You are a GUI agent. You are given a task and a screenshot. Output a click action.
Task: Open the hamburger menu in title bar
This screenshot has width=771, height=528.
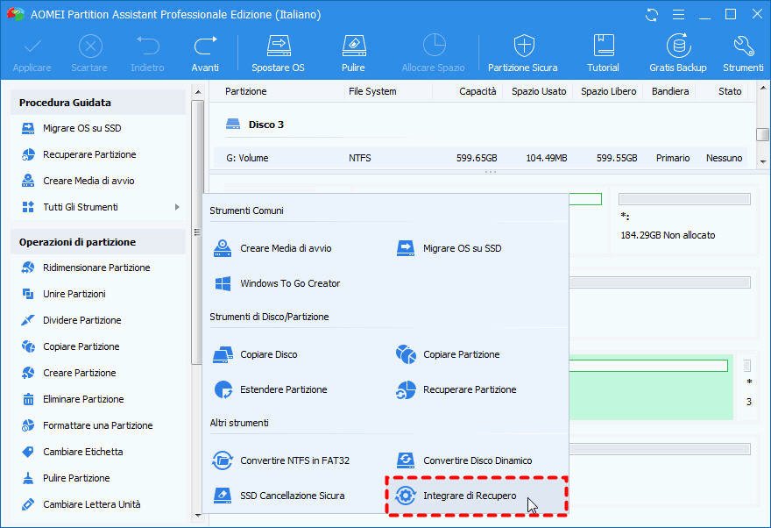click(678, 15)
